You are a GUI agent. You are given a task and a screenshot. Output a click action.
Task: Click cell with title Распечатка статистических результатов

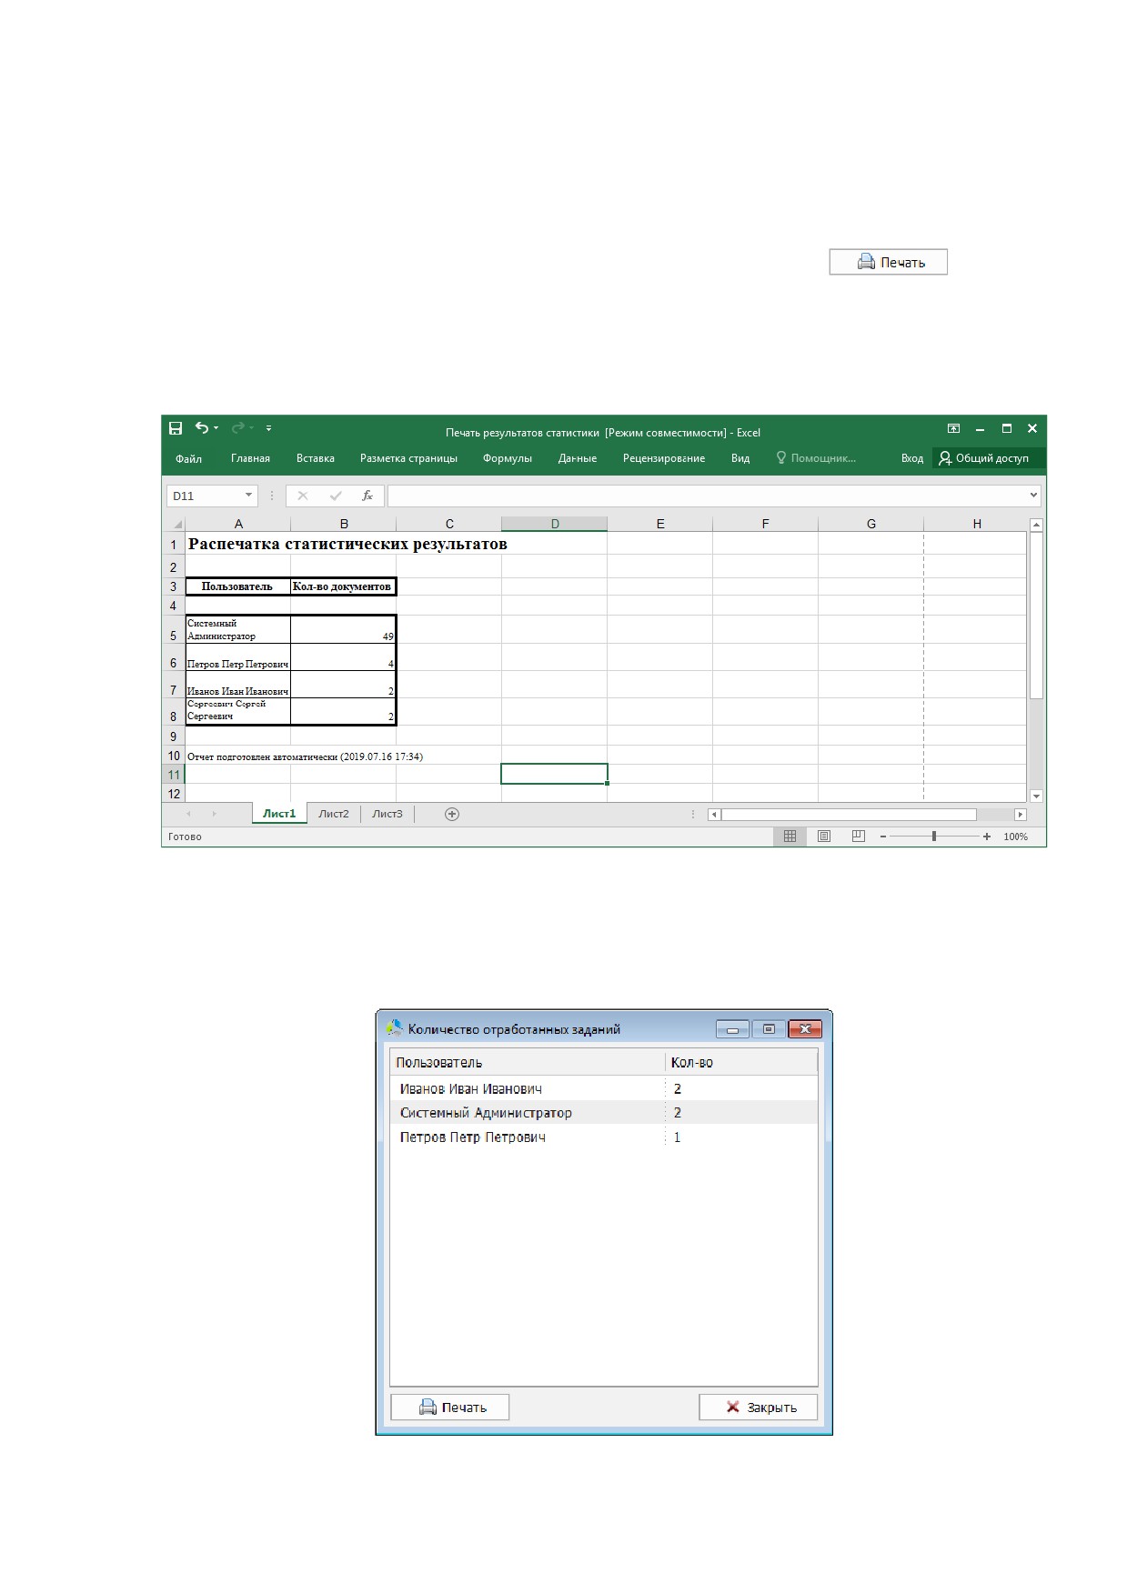[347, 544]
